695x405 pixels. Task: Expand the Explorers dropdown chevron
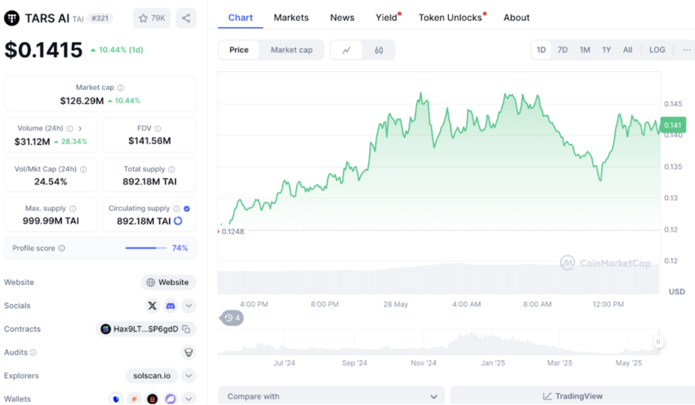(x=189, y=376)
